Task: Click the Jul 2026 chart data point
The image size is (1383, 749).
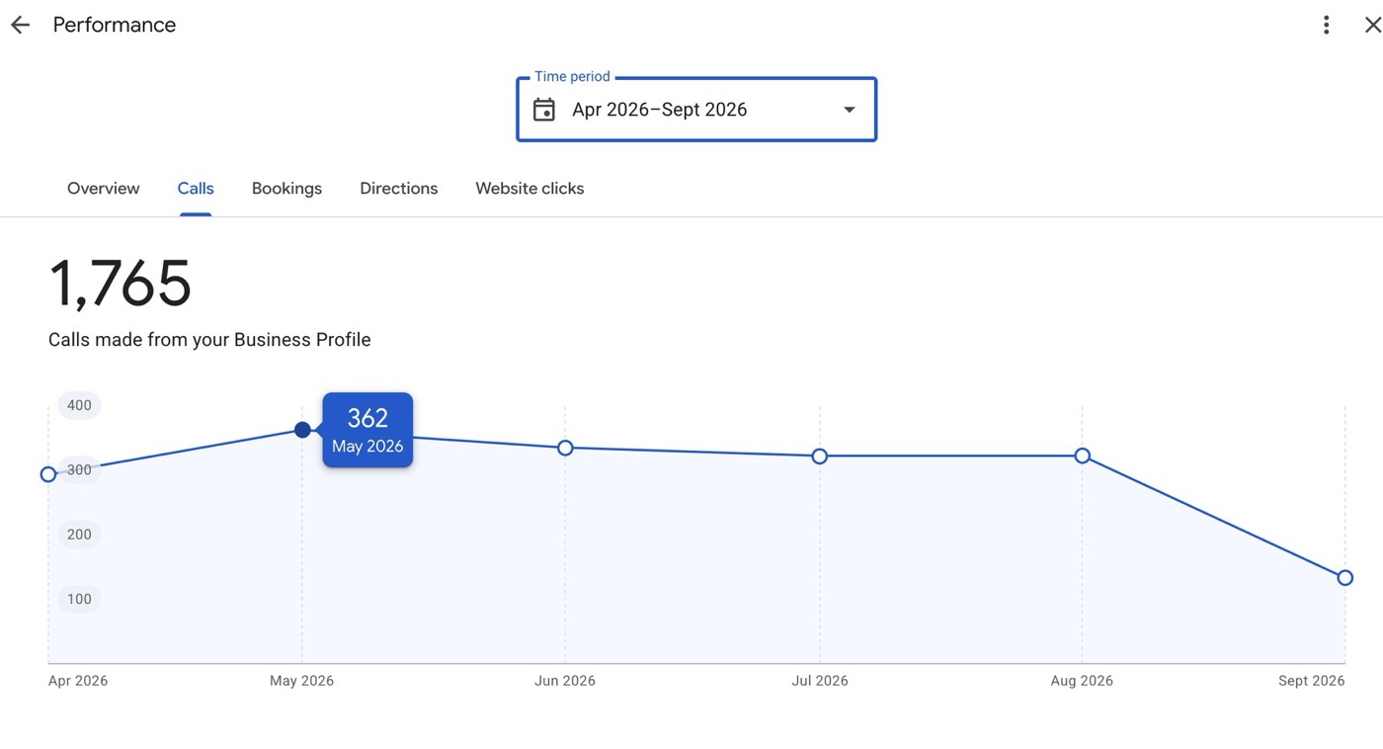Action: point(820,457)
